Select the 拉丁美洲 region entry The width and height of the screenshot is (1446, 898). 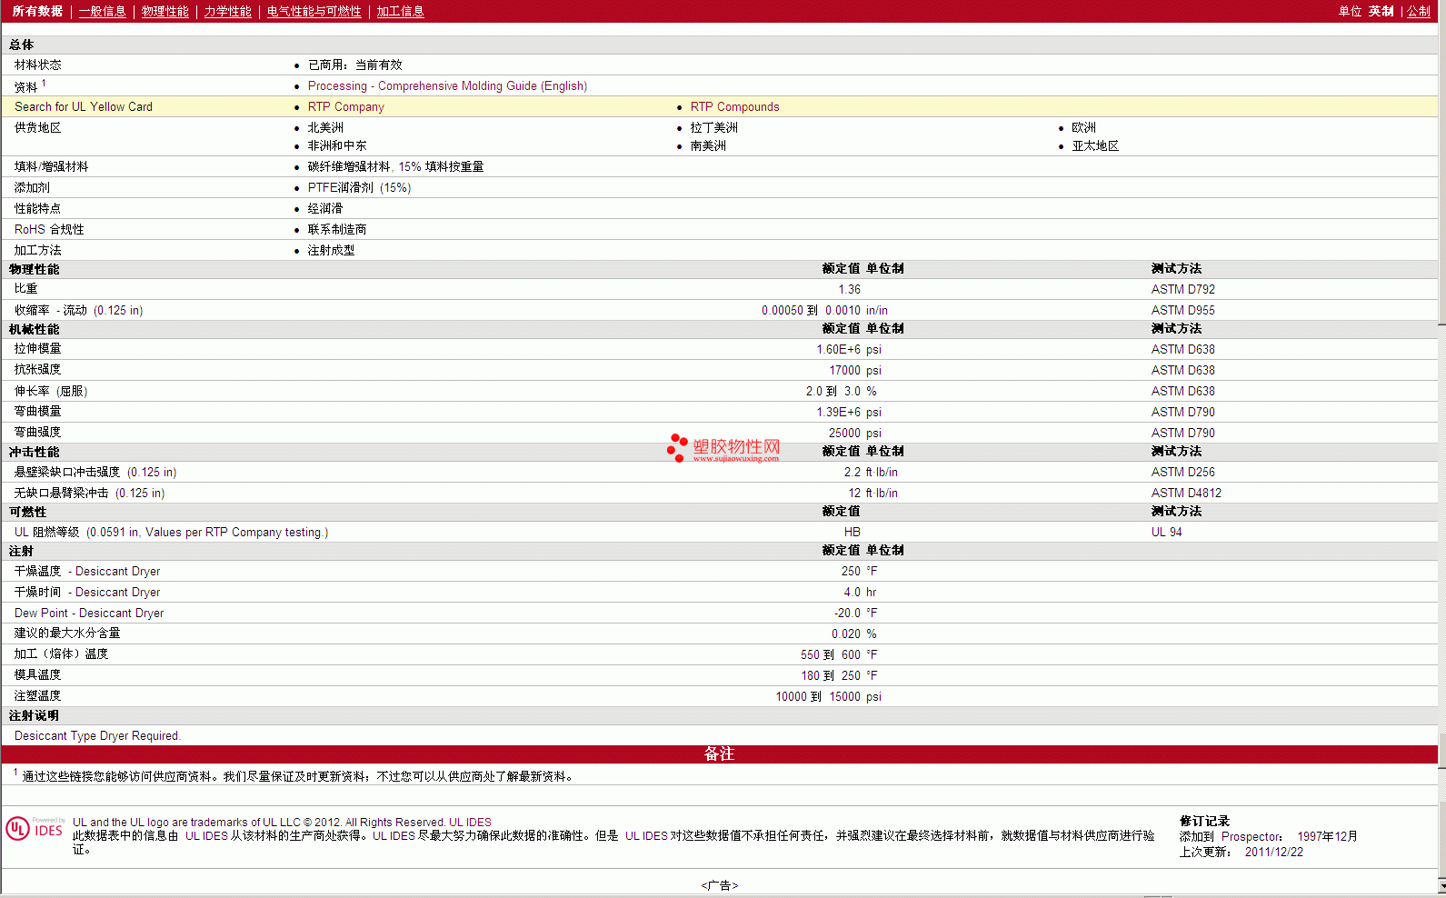pos(713,127)
